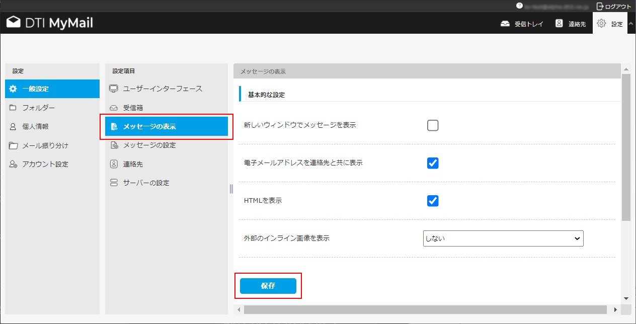The height and width of the screenshot is (324, 636).
Task: Click the horizontal scrollbar right arrow
Action: [615, 309]
